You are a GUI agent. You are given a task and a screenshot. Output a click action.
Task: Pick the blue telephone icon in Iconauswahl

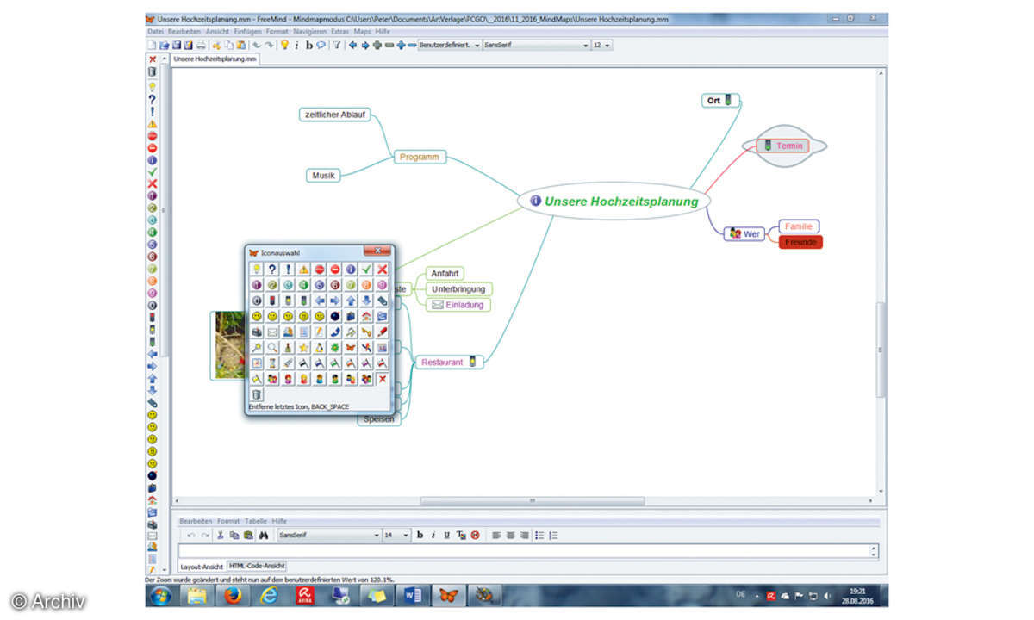(335, 332)
